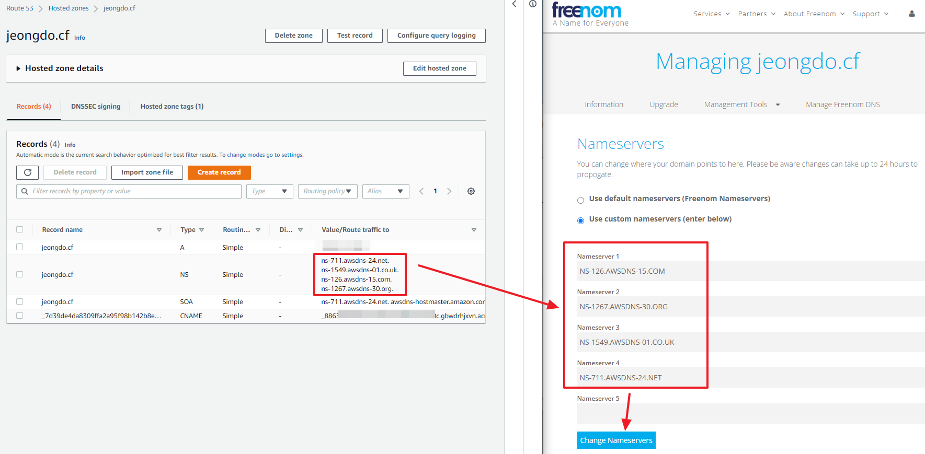Open Freenom Upgrade tab

[664, 104]
